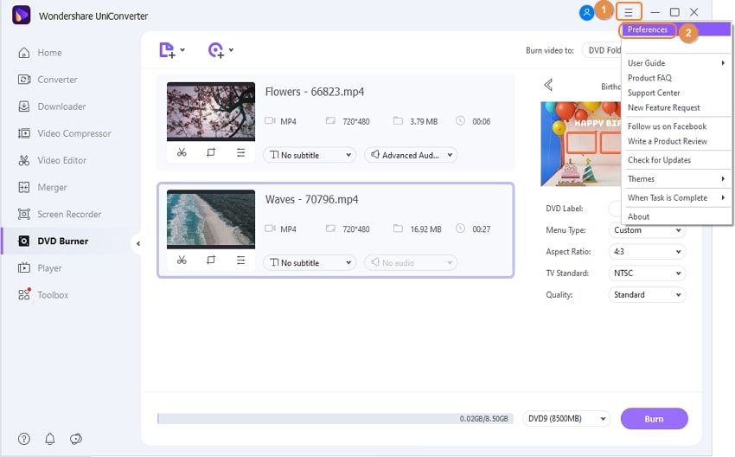Collapse the sidebar with arrow handle
The image size is (735, 457).
[x=137, y=243]
